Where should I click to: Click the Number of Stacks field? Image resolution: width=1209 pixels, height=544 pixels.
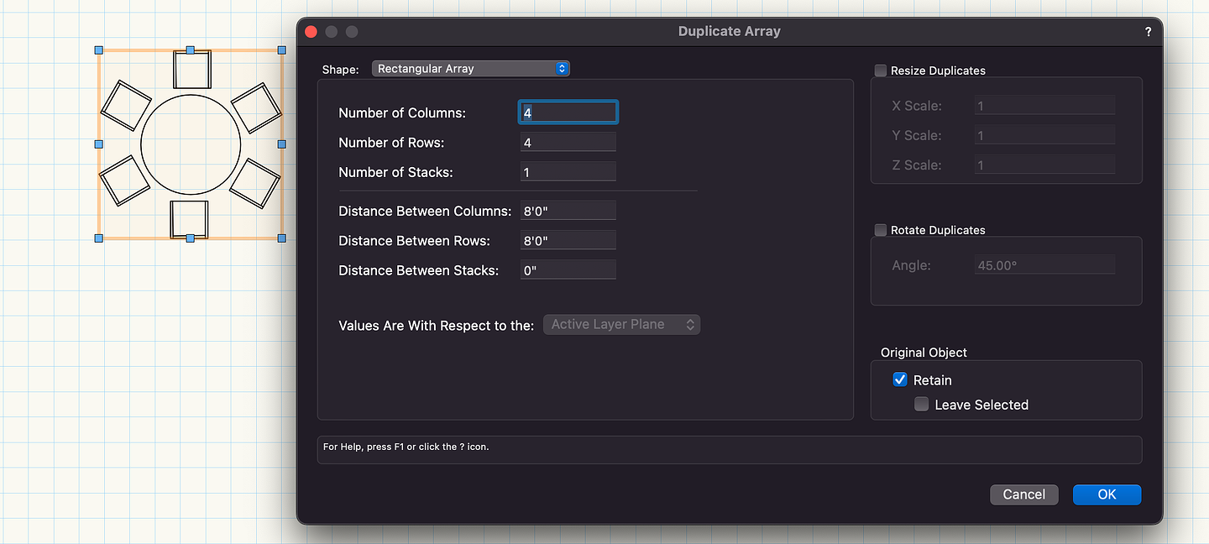(568, 172)
